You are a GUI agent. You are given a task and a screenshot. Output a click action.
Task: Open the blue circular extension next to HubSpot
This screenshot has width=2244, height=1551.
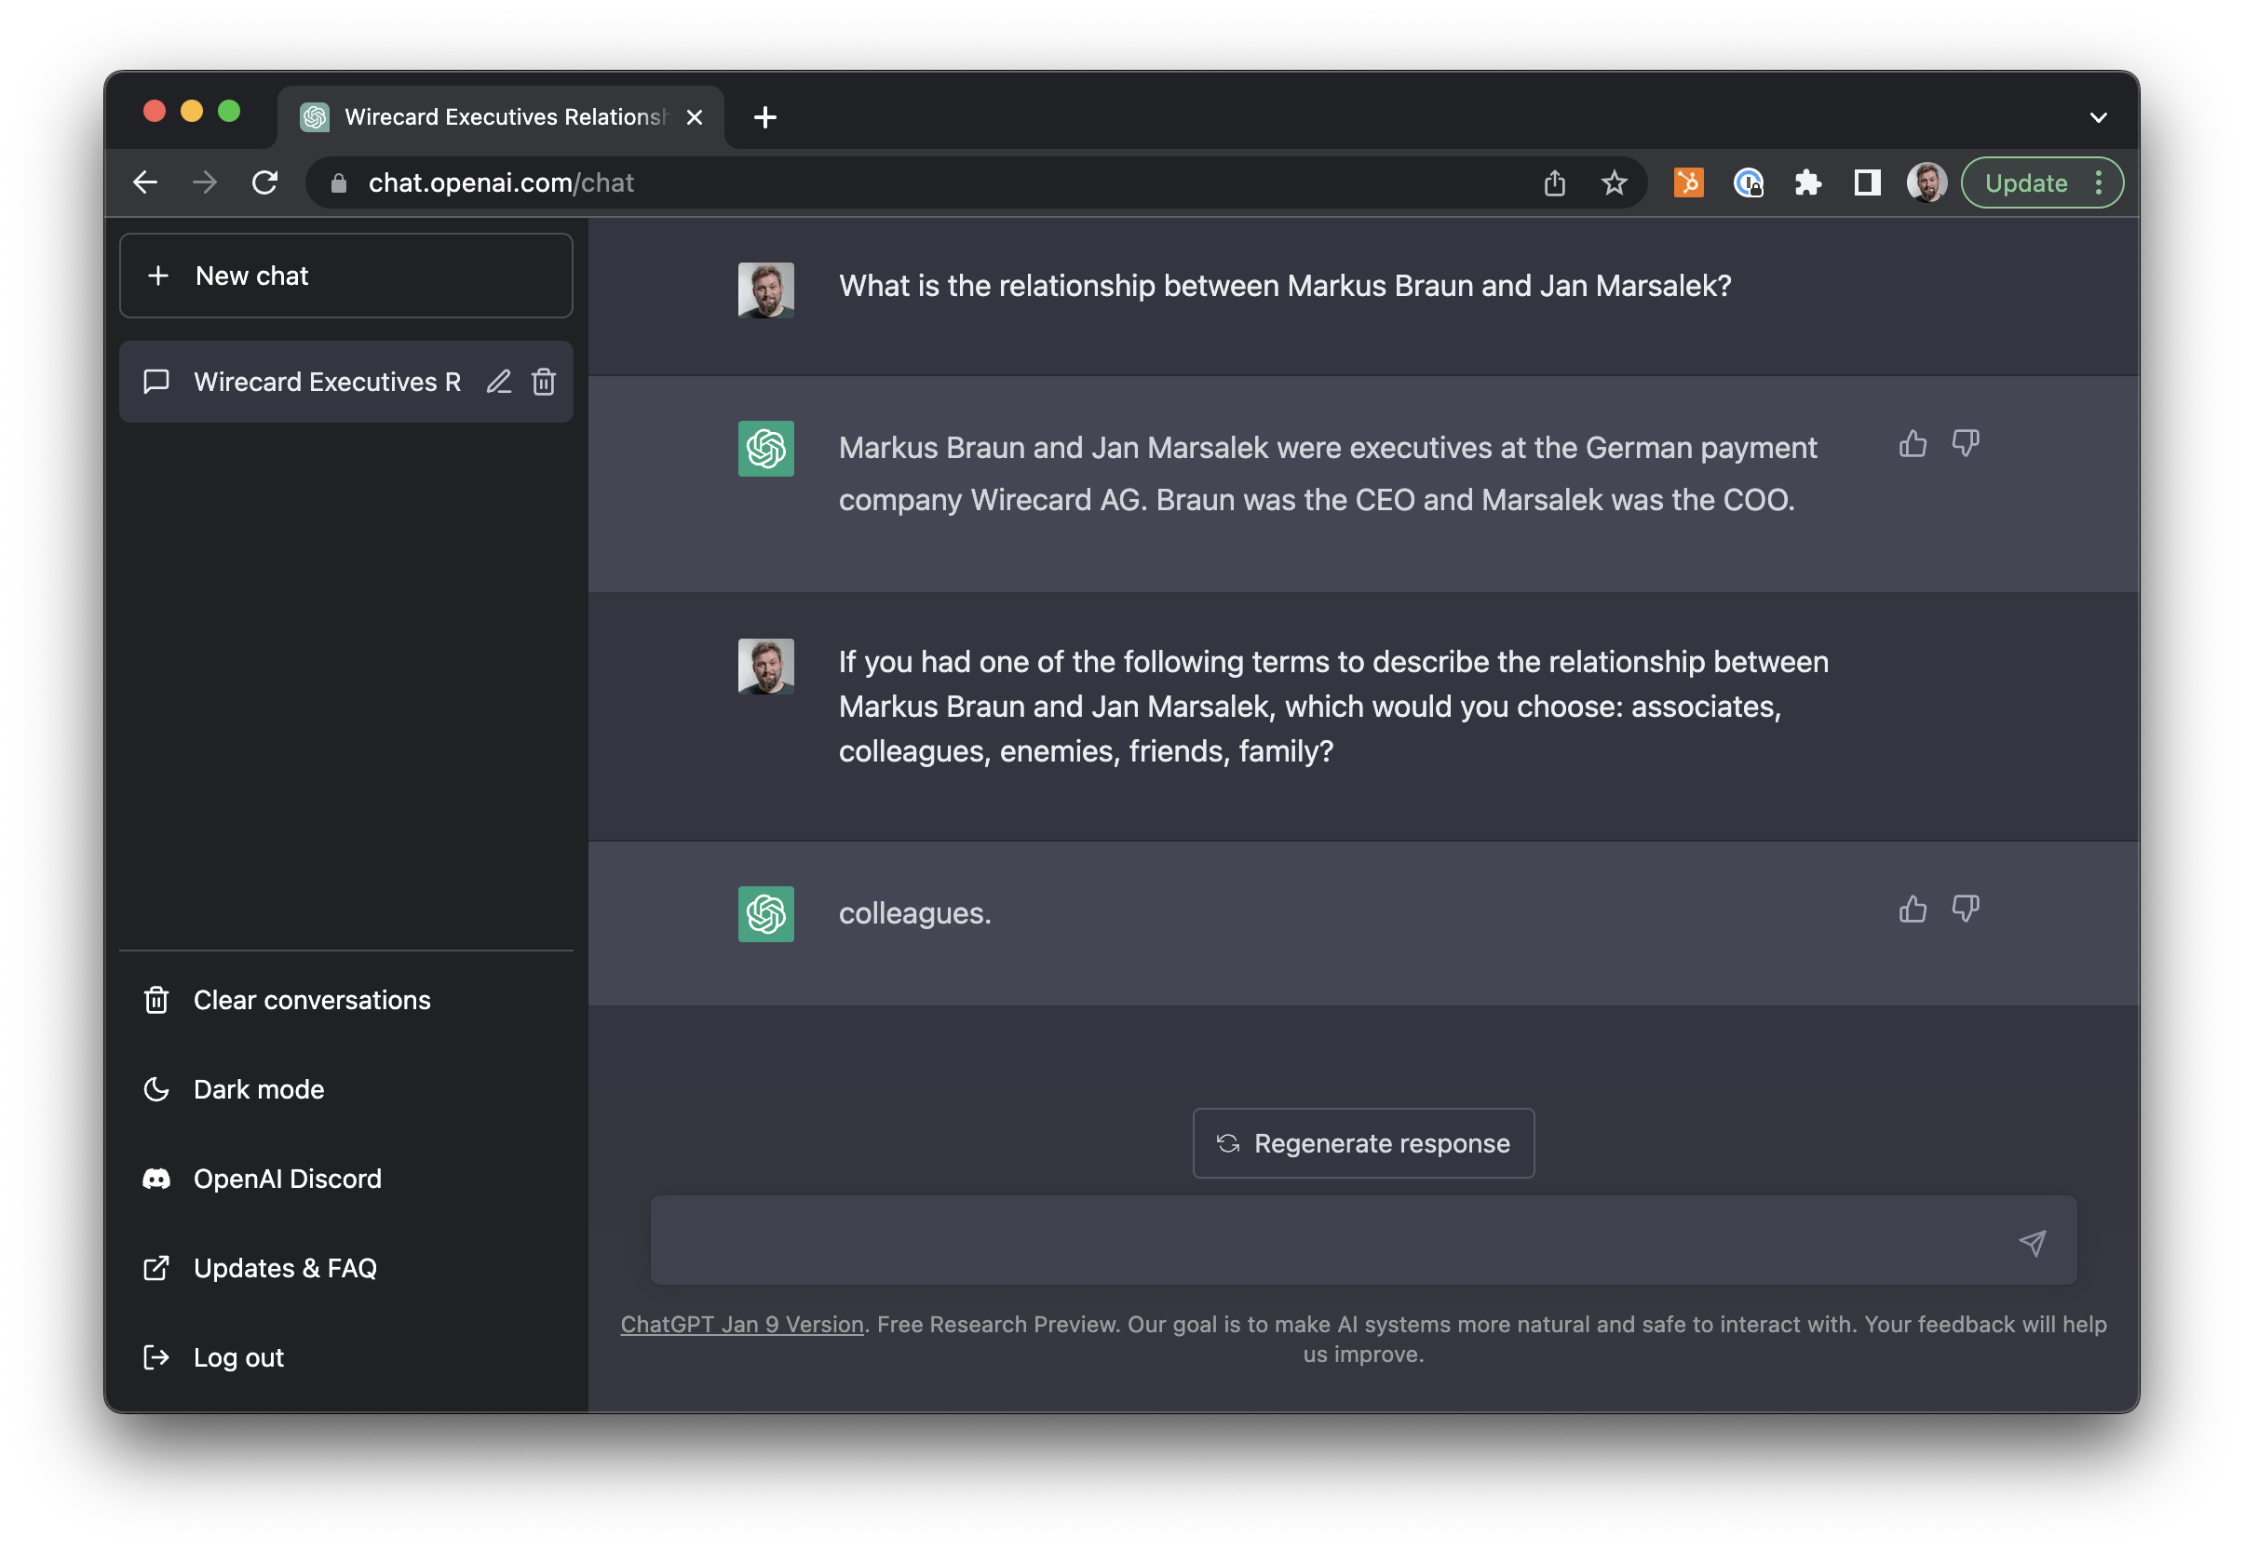(x=1749, y=182)
